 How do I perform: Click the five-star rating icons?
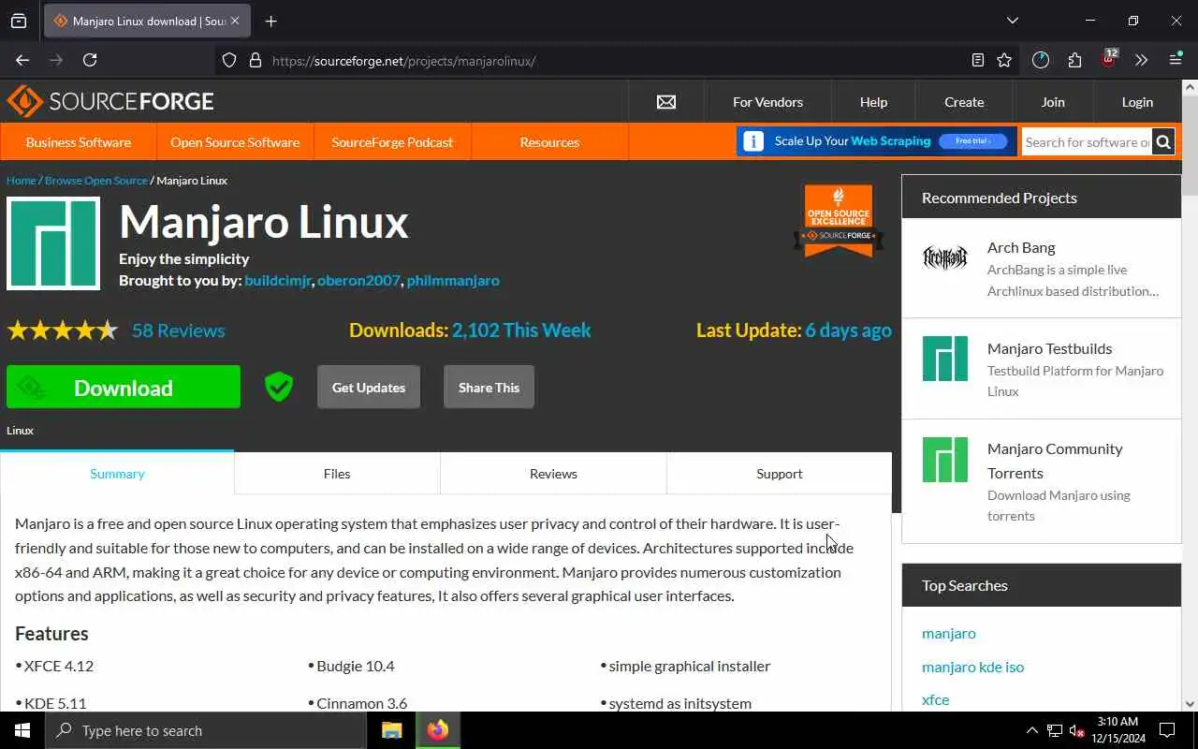(63, 330)
